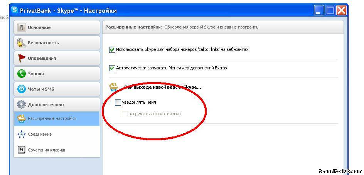Click the update box icon in options pane
This screenshot has height=175, width=364.
114,88
